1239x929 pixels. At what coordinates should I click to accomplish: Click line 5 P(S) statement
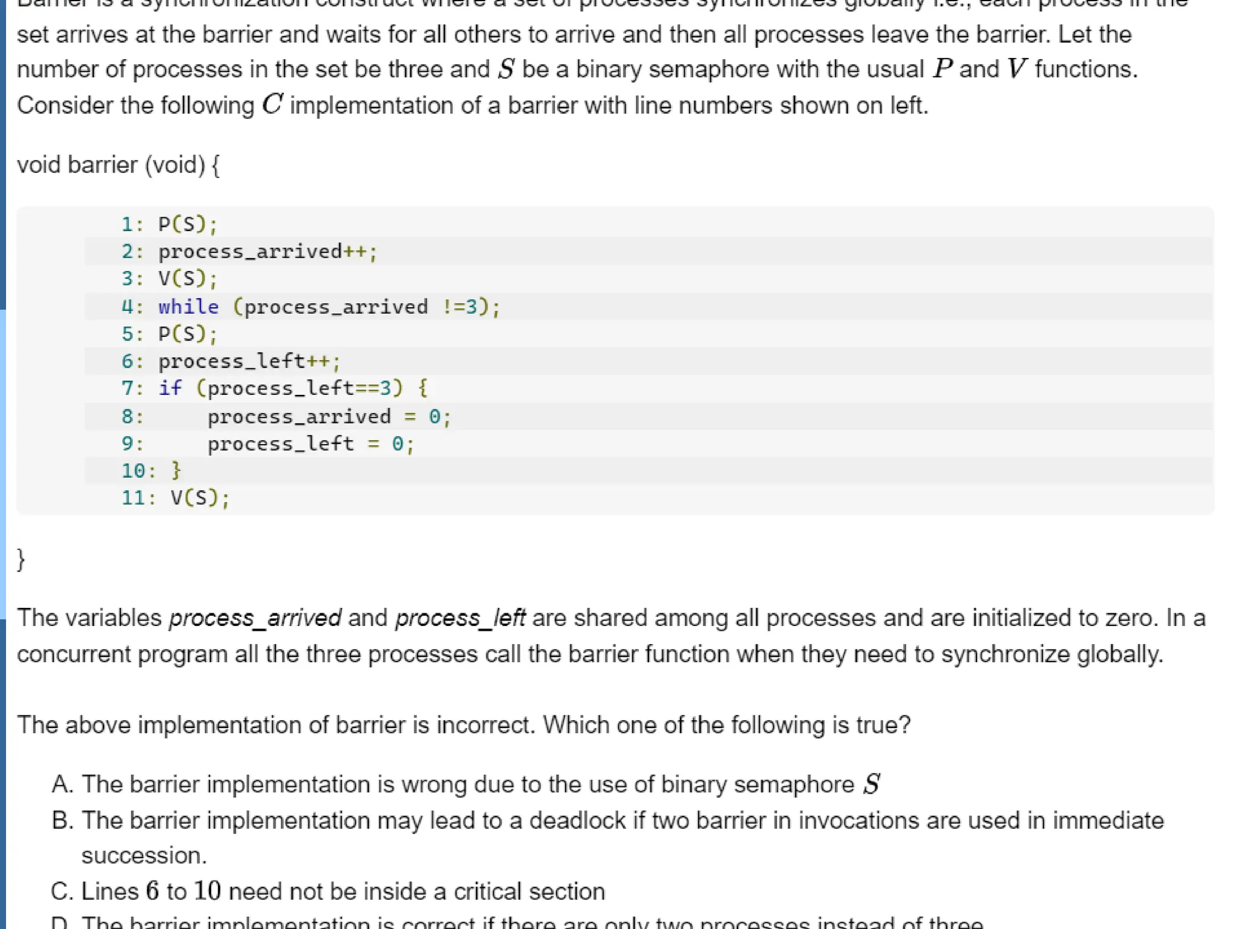coord(188,334)
